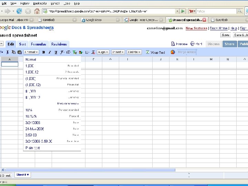
Task: Click the Cut scissors icon
Action: [x=8, y=52]
